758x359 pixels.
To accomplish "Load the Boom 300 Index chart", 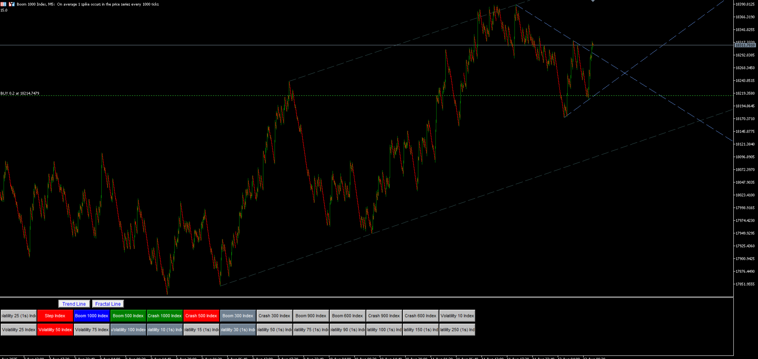I will [x=238, y=316].
